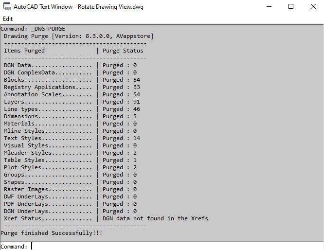
Task: Click the 'Items Purged' column header
Action: point(24,51)
